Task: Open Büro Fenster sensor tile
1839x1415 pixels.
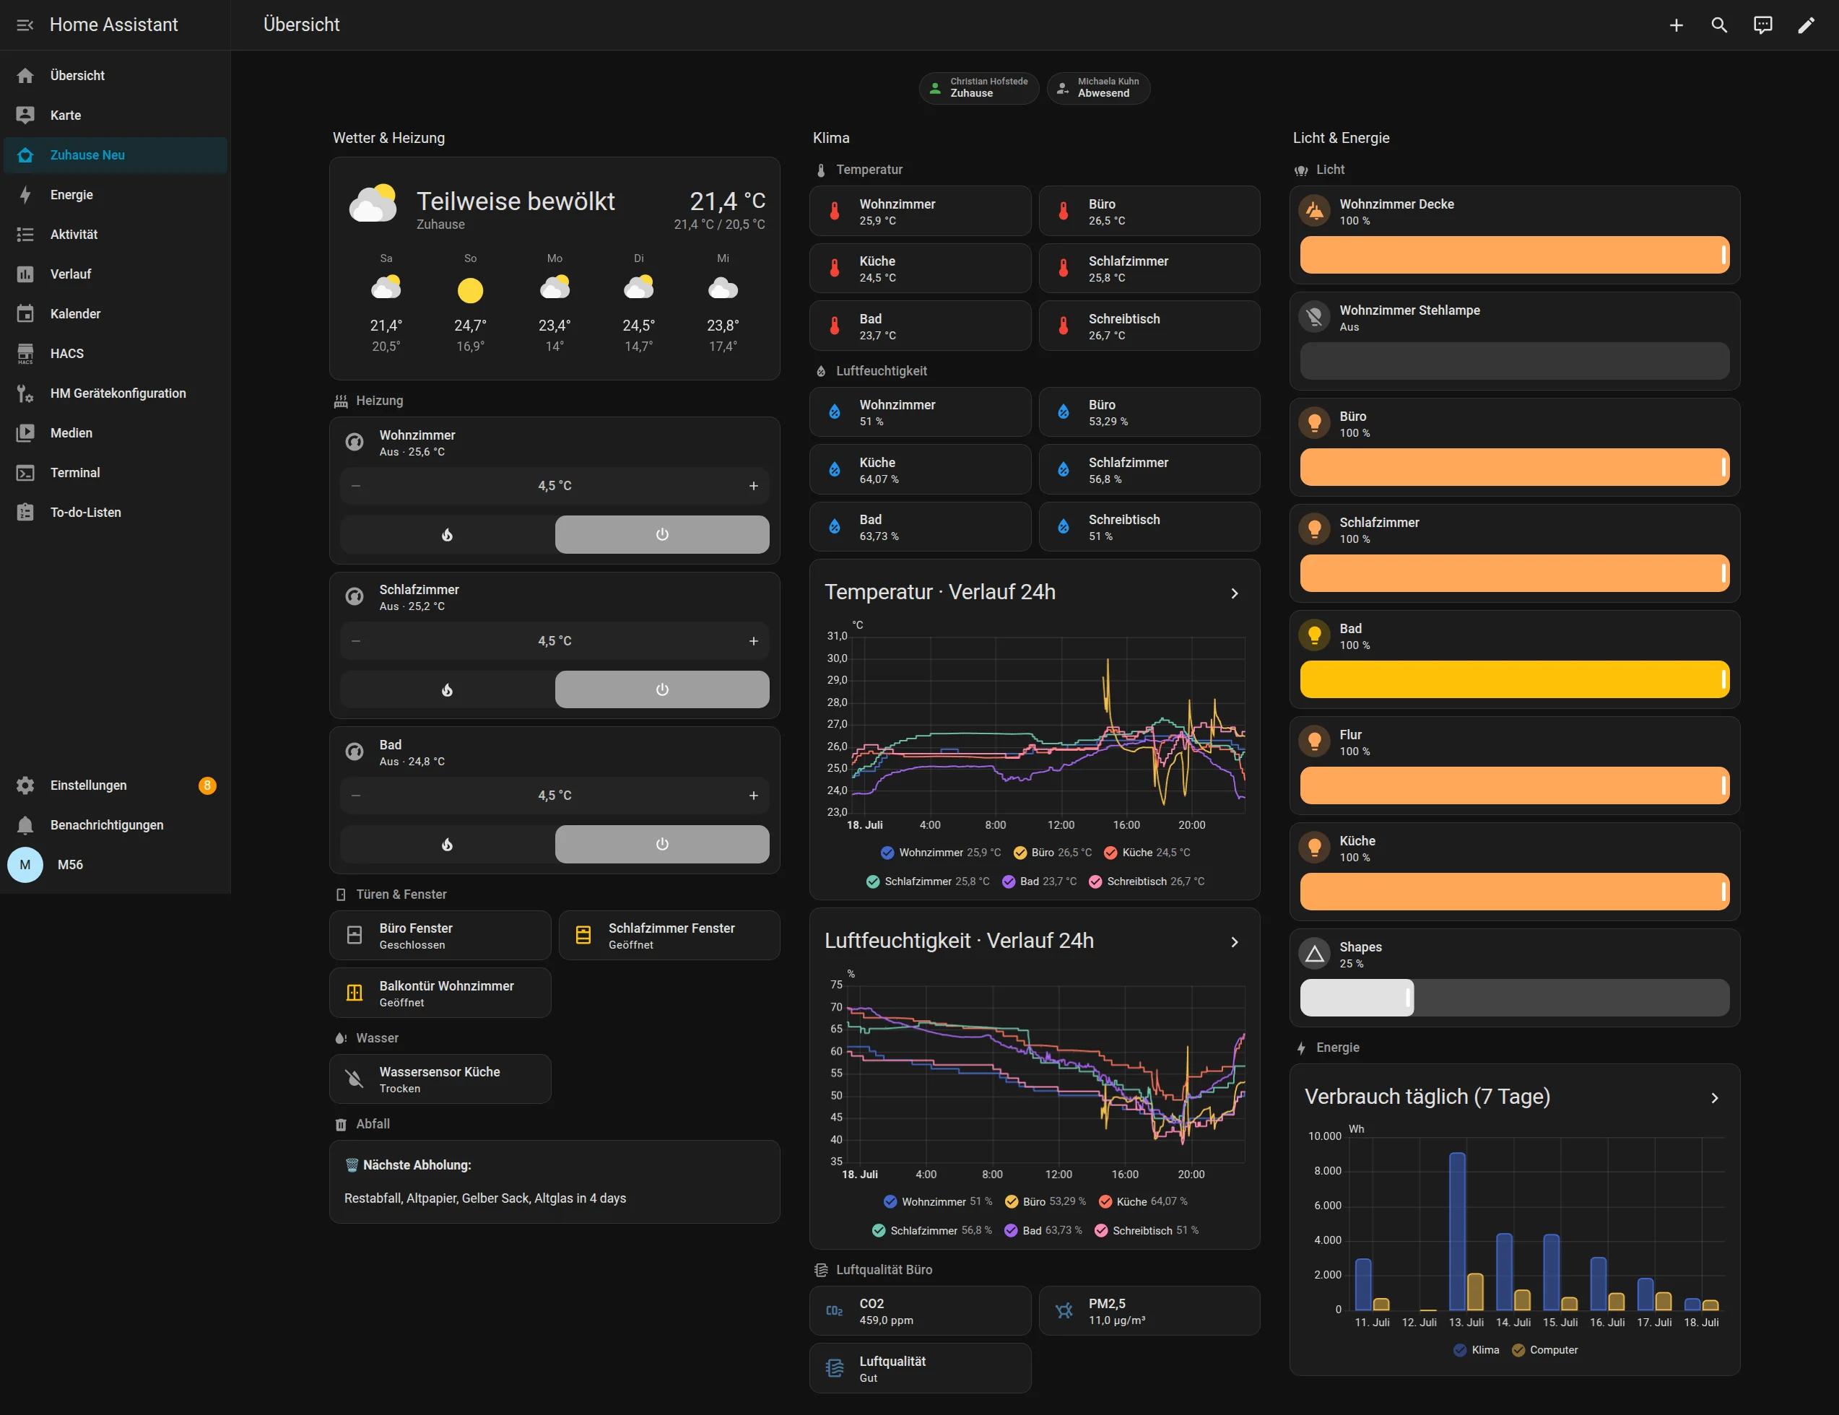Action: coord(440,935)
